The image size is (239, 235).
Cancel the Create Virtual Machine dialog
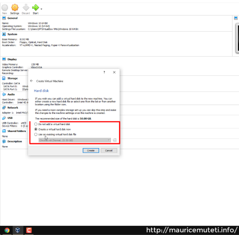click(x=109, y=151)
